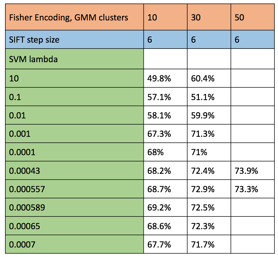The width and height of the screenshot is (278, 257).
Task: Select the 50 clusters column header
Action: point(239,17)
